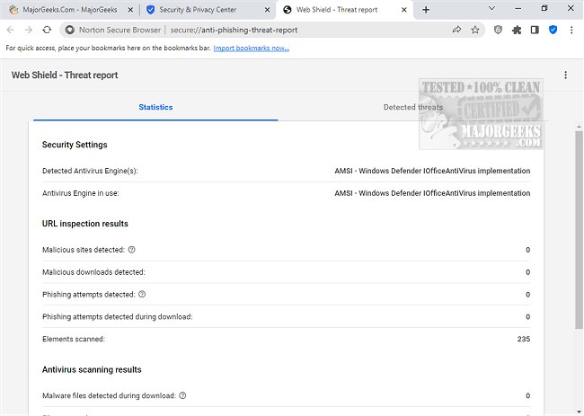Screen dimensions: 584x416
Task: Share this page using the arrow icon
Action: tap(456, 30)
